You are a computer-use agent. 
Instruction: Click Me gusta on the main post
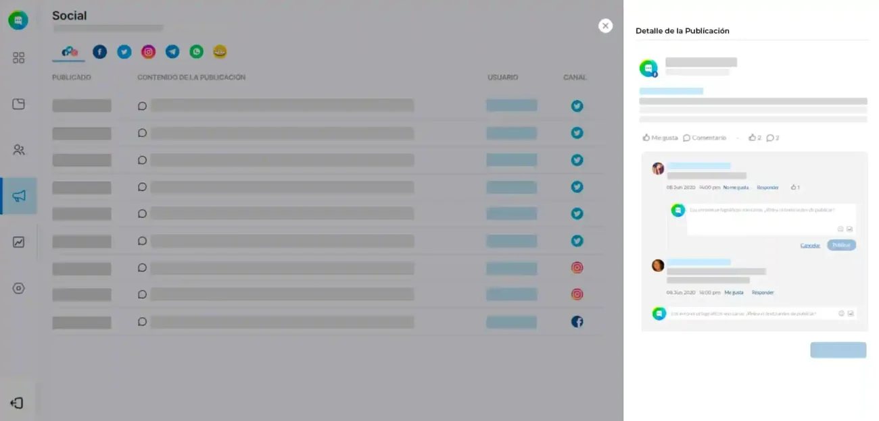pos(660,138)
